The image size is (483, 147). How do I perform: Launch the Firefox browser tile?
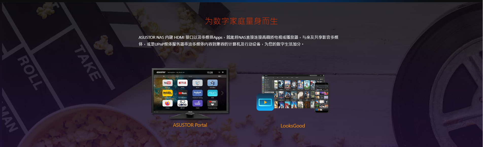[167, 103]
